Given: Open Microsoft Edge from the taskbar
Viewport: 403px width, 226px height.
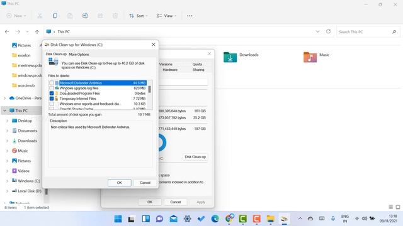Looking at the screenshot, I should (x=215, y=219).
